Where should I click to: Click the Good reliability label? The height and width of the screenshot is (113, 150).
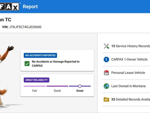tap(57, 91)
